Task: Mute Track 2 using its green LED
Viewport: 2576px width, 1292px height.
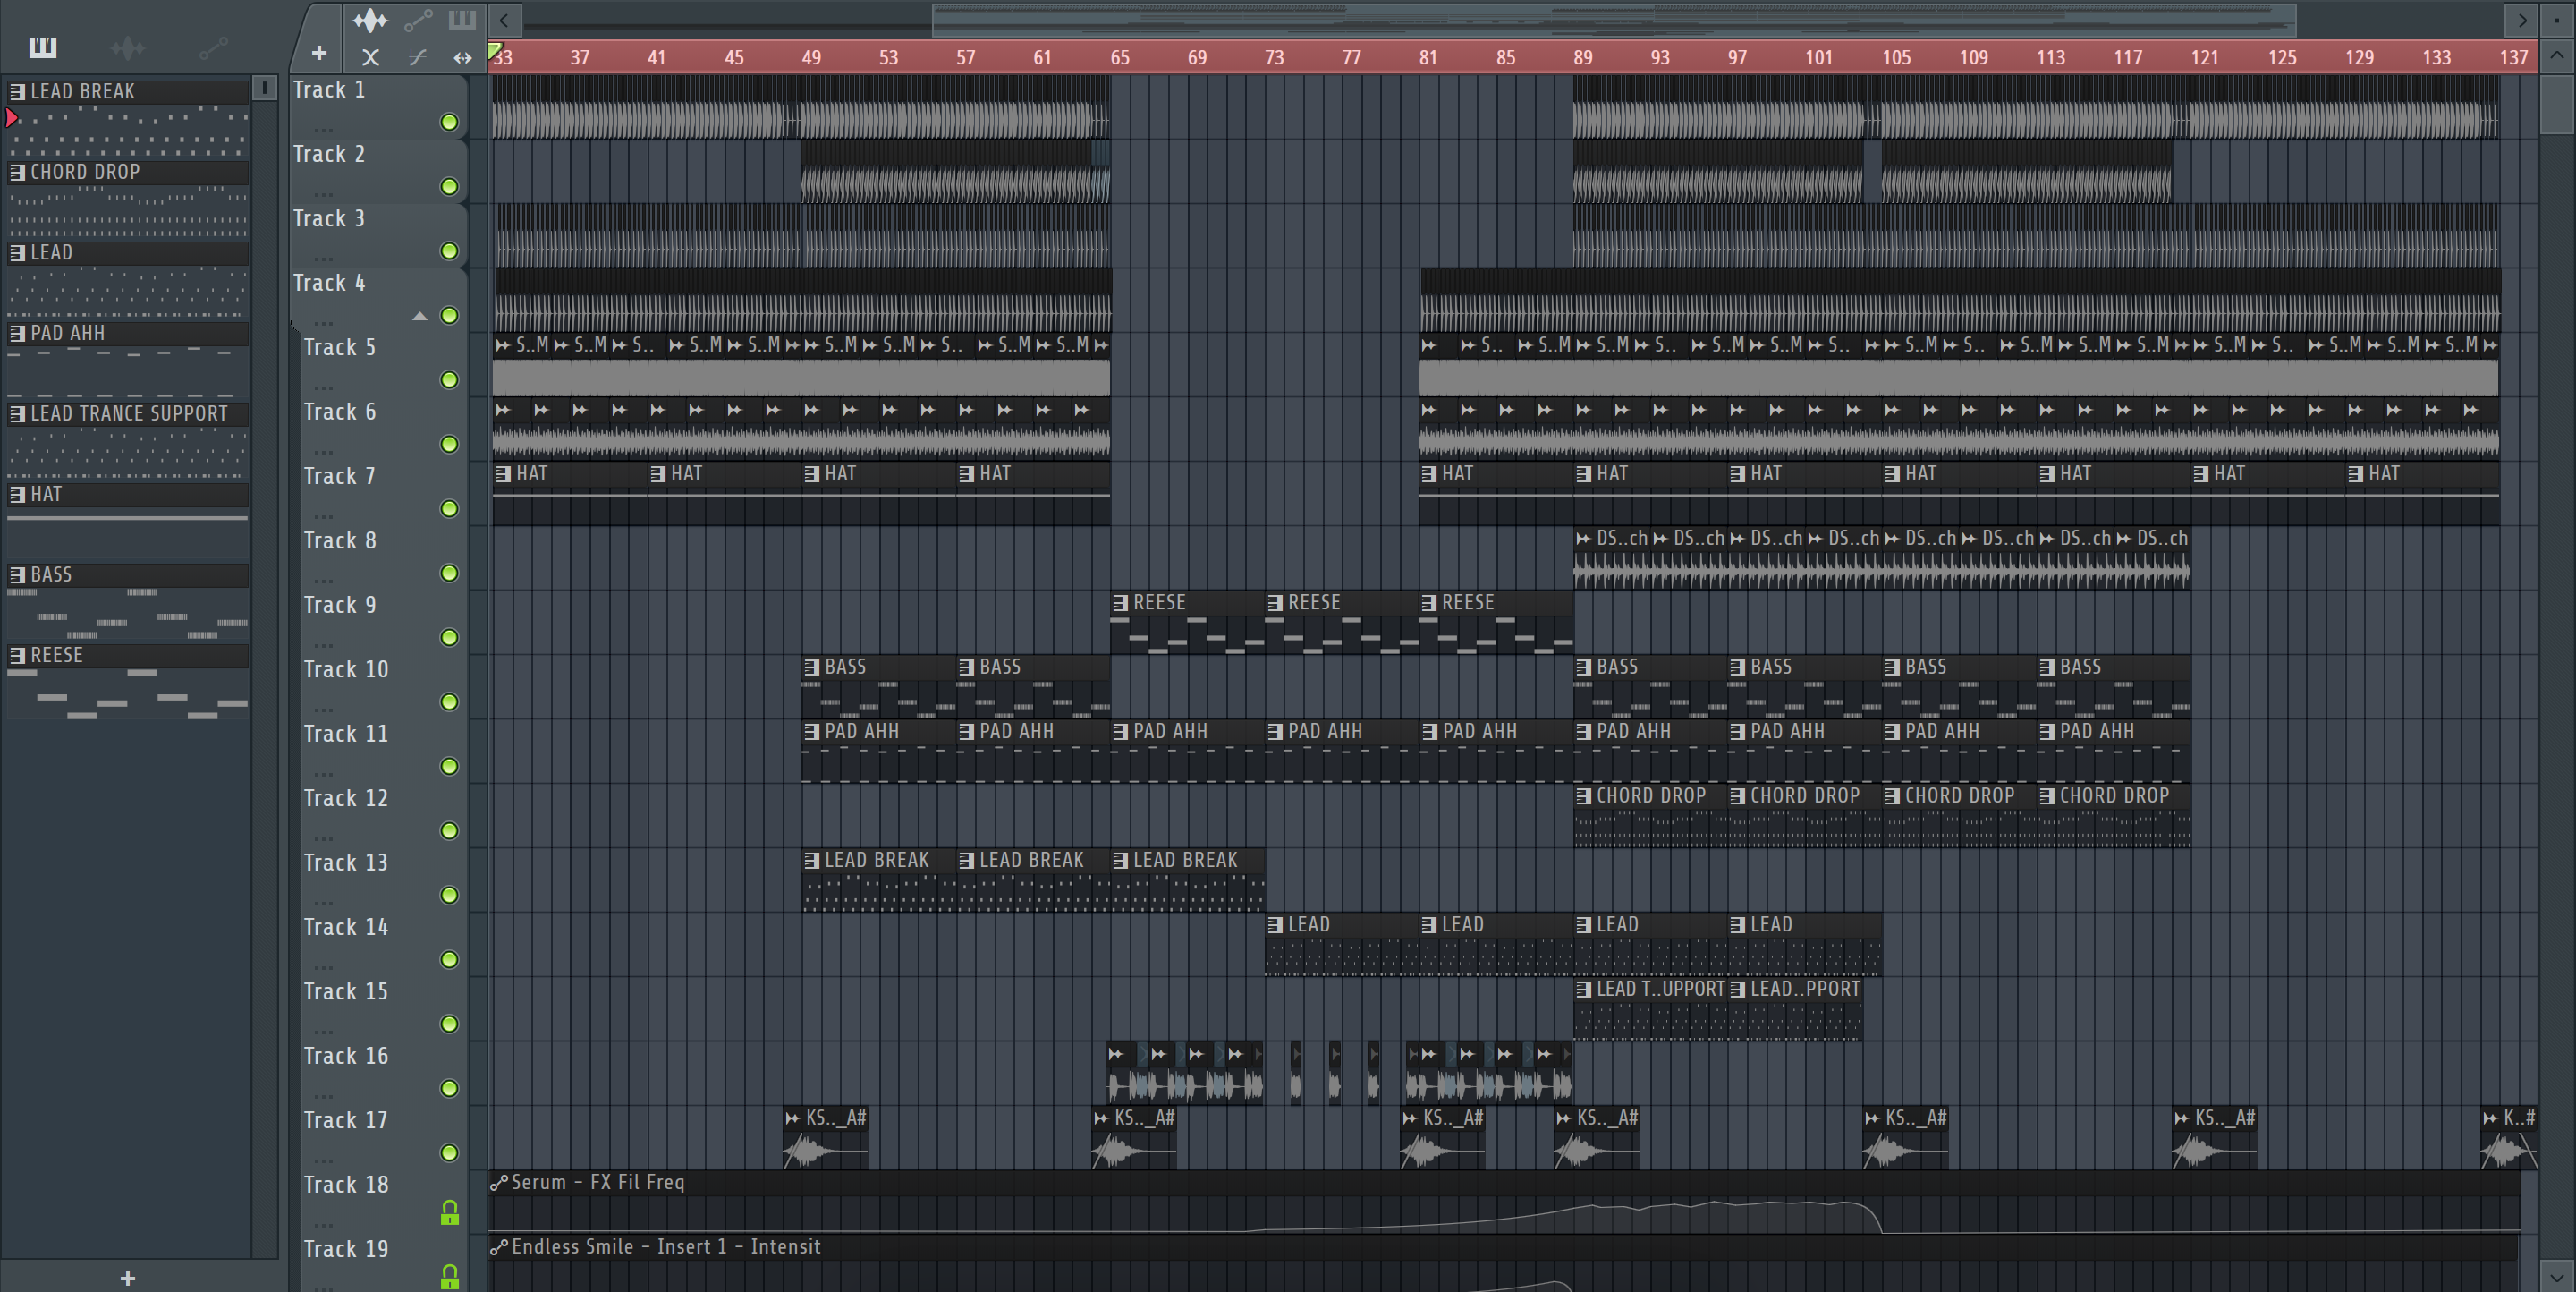Action: pos(450,187)
